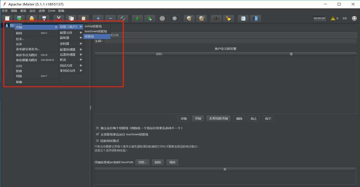
Task: Select 粘贴 in the context menu
Action: click(36, 33)
